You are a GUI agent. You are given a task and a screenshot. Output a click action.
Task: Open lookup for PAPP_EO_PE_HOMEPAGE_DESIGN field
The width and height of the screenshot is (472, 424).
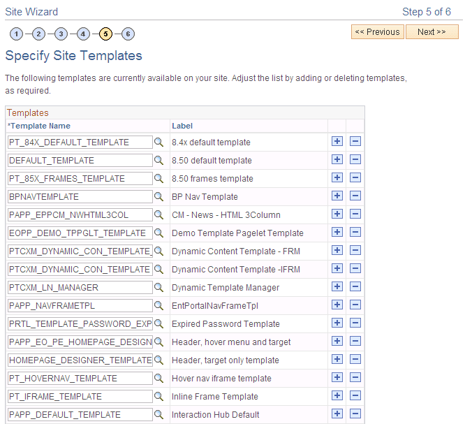158,342
